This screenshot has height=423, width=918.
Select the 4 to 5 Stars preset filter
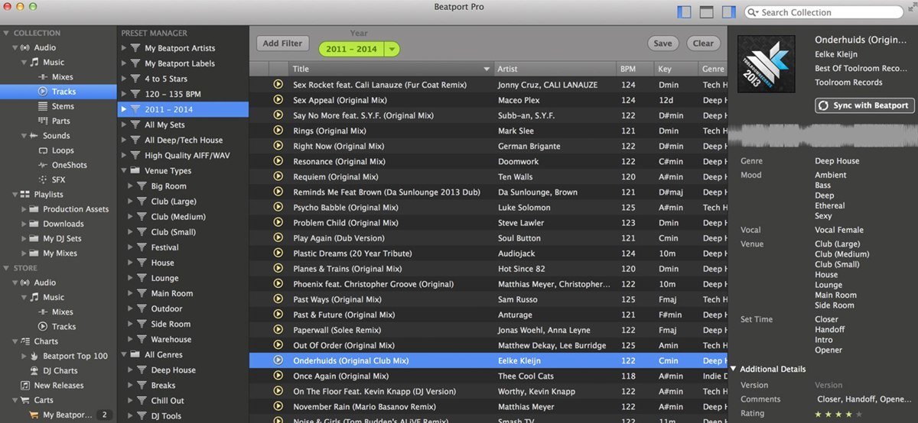point(166,79)
